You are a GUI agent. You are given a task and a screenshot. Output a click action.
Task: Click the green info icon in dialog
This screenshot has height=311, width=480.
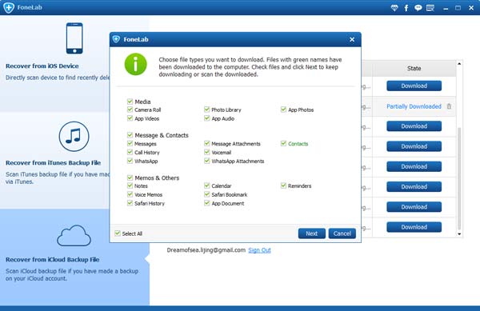click(136, 64)
